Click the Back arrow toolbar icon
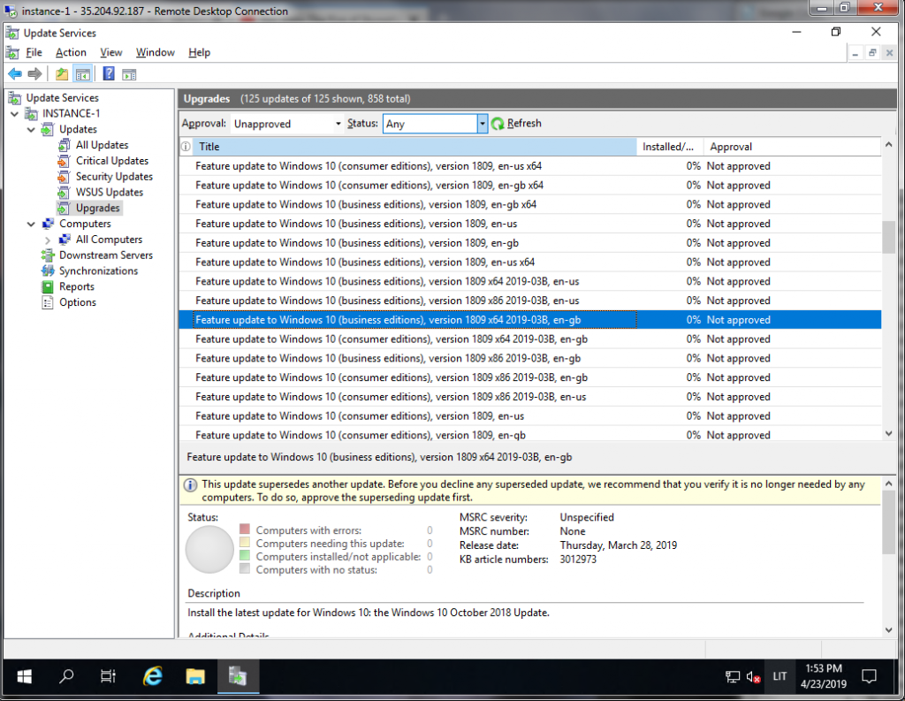The image size is (905, 701). pos(15,74)
